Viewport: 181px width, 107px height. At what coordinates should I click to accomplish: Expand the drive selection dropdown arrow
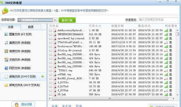click(x=55, y=20)
